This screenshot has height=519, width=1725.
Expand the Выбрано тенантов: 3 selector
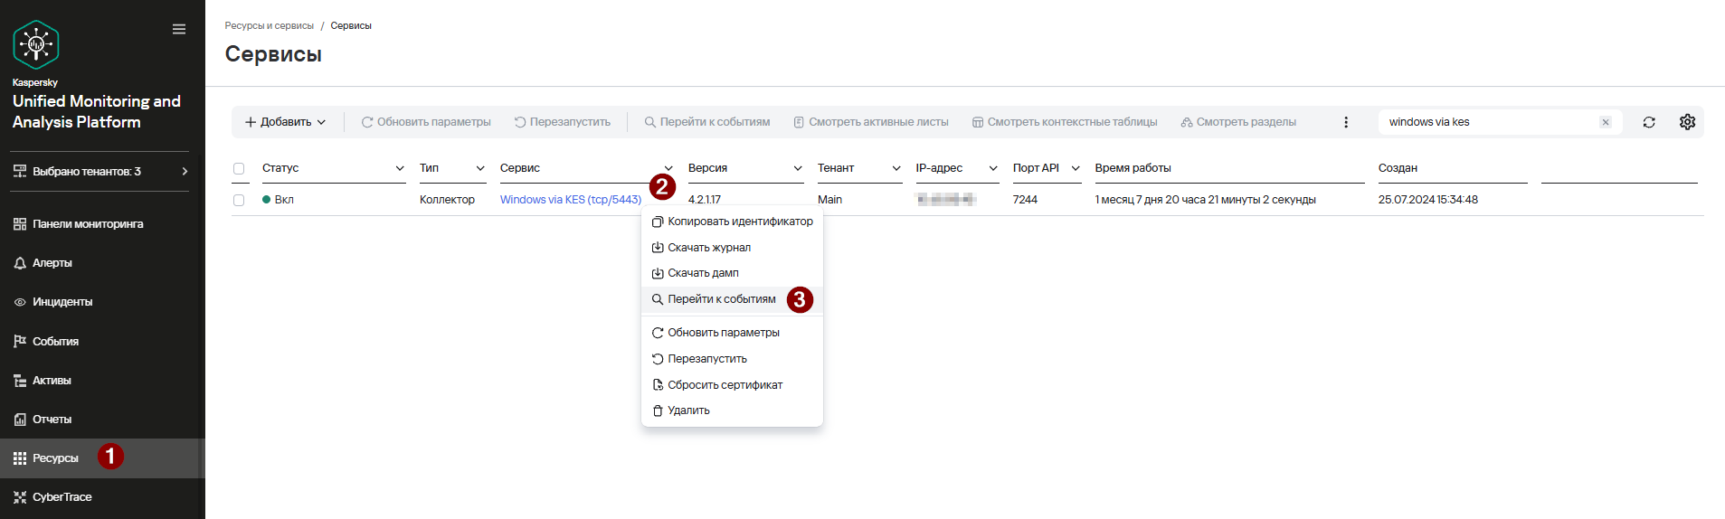[x=101, y=171]
